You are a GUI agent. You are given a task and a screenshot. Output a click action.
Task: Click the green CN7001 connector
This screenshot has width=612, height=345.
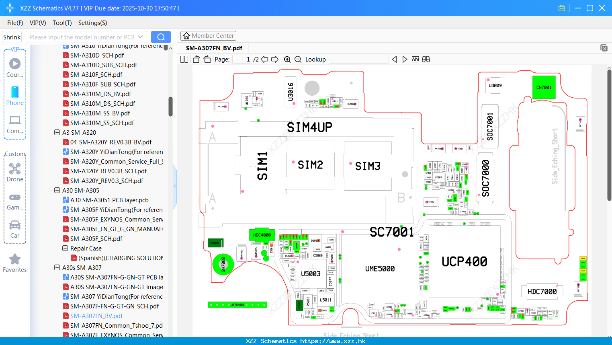click(x=544, y=87)
